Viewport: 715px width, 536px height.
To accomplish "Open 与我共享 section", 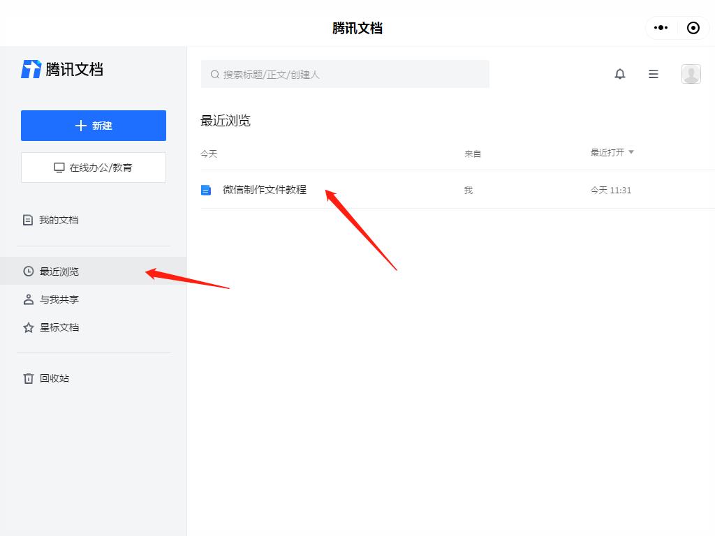I will click(x=50, y=299).
